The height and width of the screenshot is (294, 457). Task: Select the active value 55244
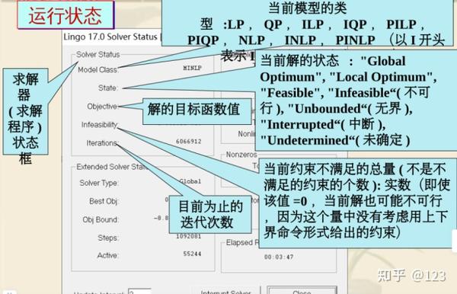[x=193, y=254]
